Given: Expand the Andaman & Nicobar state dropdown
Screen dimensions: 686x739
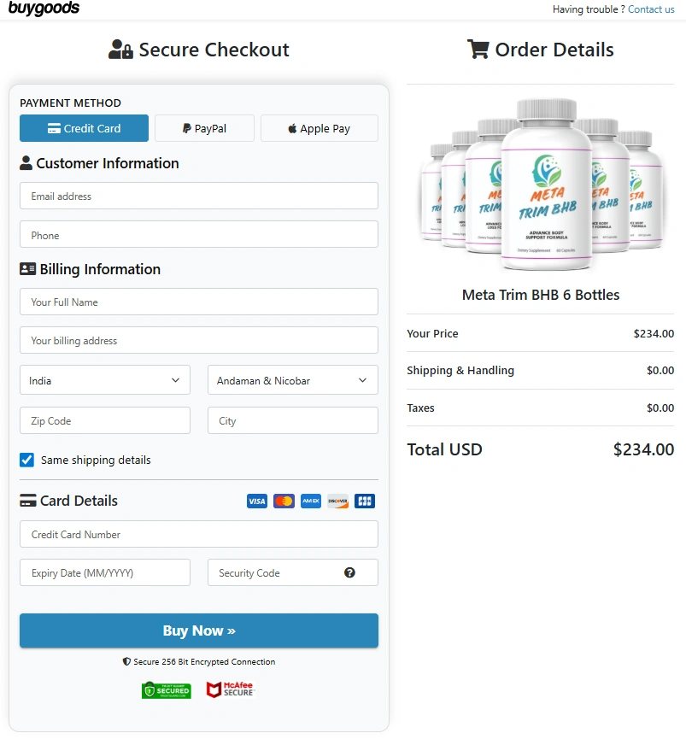Looking at the screenshot, I should pyautogui.click(x=292, y=381).
